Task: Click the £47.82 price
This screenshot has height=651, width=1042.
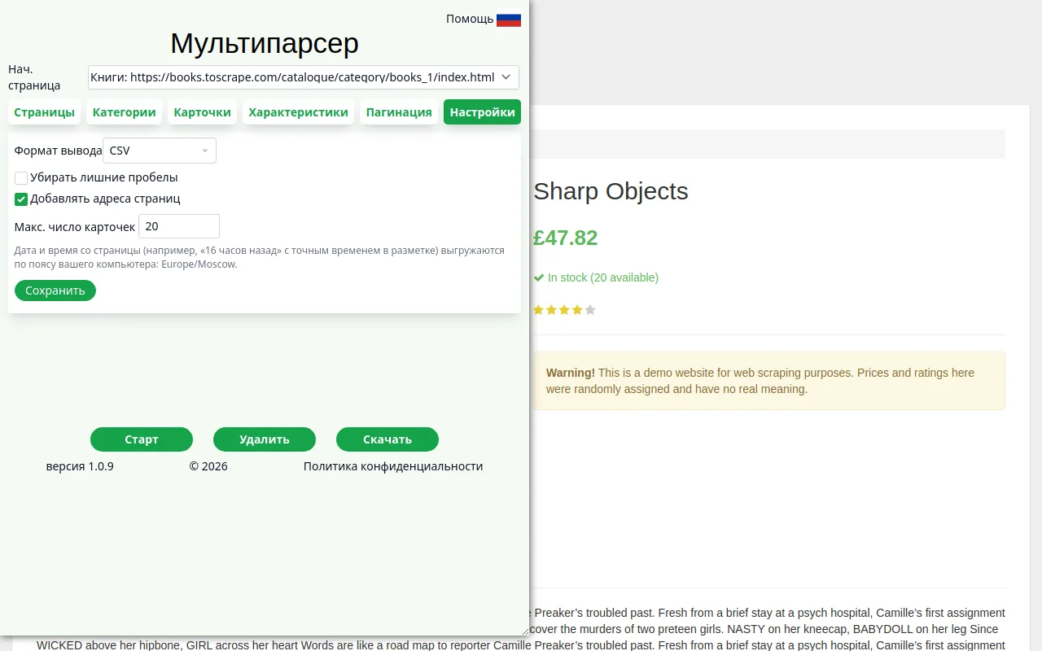Action: pyautogui.click(x=565, y=238)
